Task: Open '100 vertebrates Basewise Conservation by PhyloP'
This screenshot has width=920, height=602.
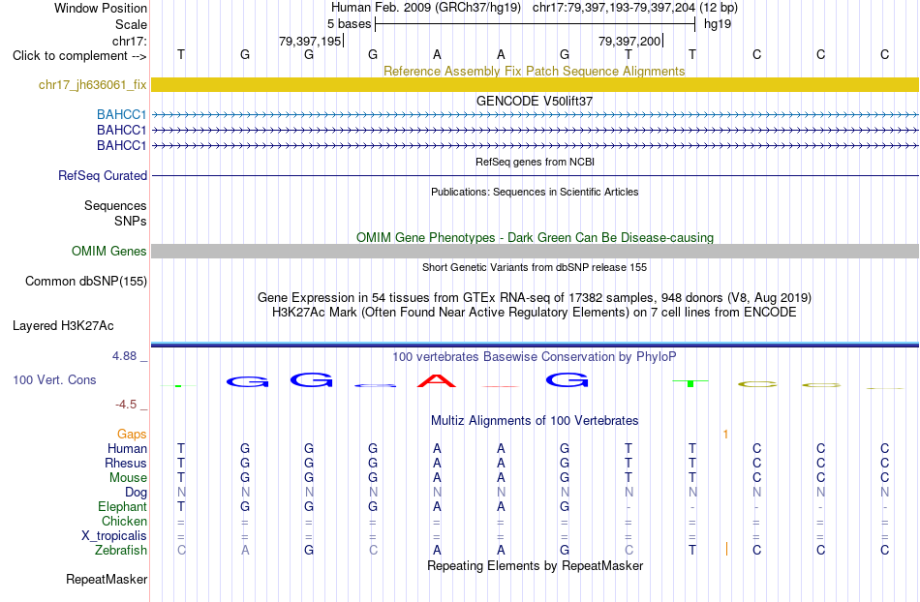Action: coord(534,356)
